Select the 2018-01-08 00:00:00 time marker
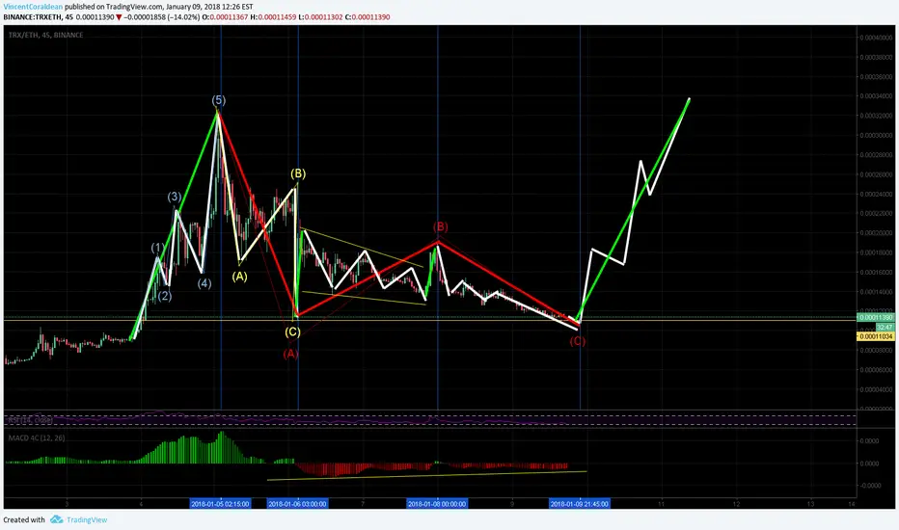The image size is (899, 530). click(437, 504)
